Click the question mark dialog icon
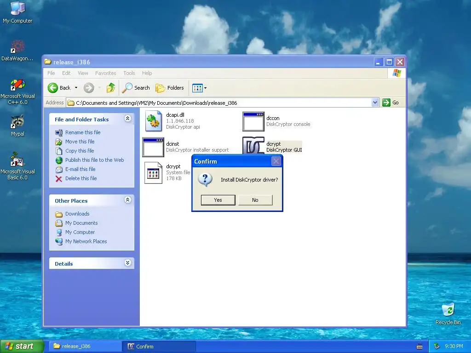 click(x=205, y=180)
